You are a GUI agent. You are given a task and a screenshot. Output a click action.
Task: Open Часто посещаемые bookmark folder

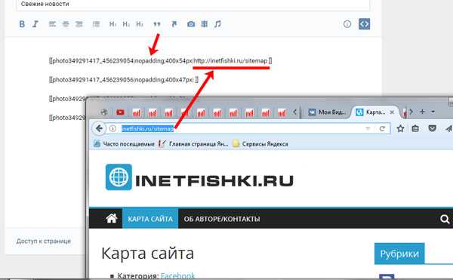[x=125, y=143]
